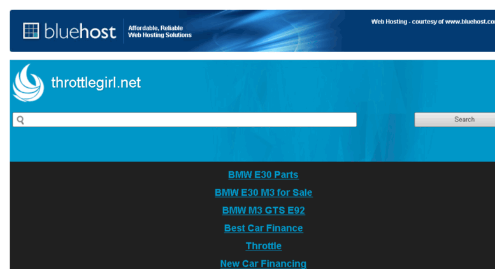The image size is (495, 269).
Task: Click Affordable, Reliable Web Hosting Solutions tagline
Action: pos(160,32)
